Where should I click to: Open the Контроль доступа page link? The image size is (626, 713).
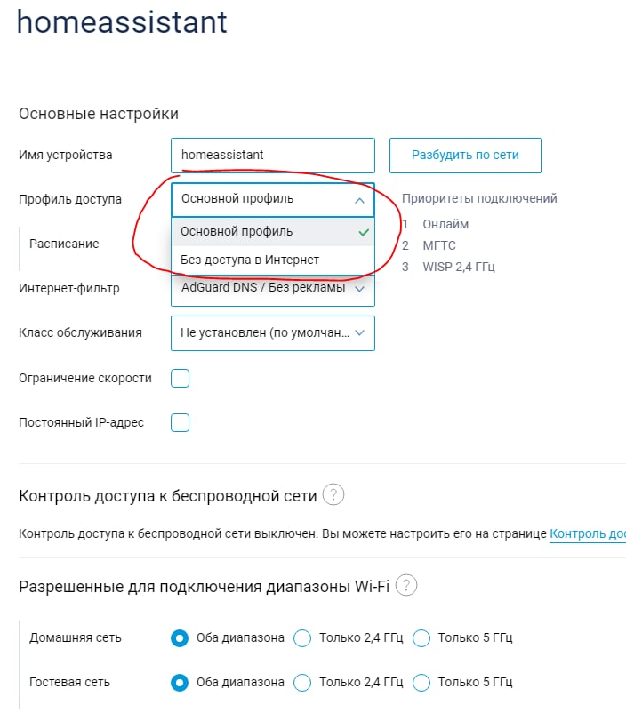pyautogui.click(x=587, y=534)
